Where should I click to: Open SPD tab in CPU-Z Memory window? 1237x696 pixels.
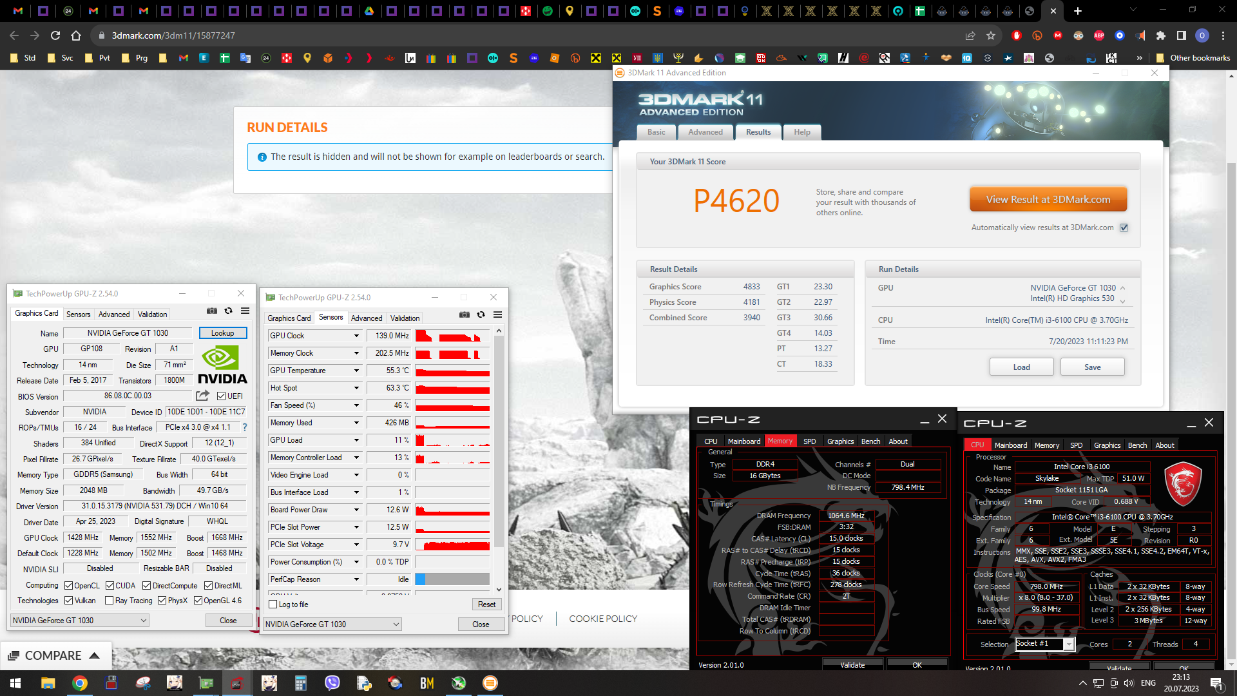[x=810, y=441]
